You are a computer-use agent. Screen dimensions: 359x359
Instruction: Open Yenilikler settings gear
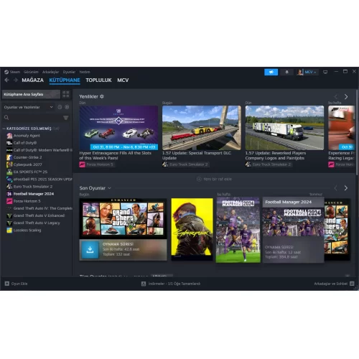pos(102,96)
